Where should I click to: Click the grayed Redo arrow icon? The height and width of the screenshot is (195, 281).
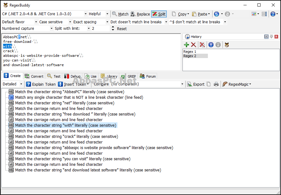227,14
